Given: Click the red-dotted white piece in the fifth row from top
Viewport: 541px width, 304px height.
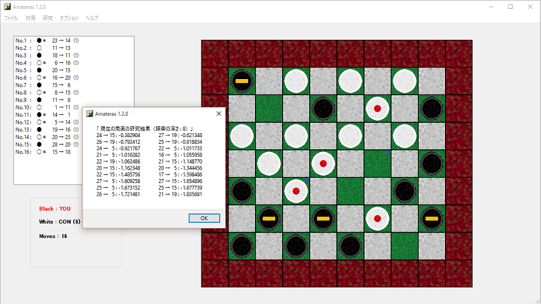Looking at the screenshot, I should pos(296,191).
